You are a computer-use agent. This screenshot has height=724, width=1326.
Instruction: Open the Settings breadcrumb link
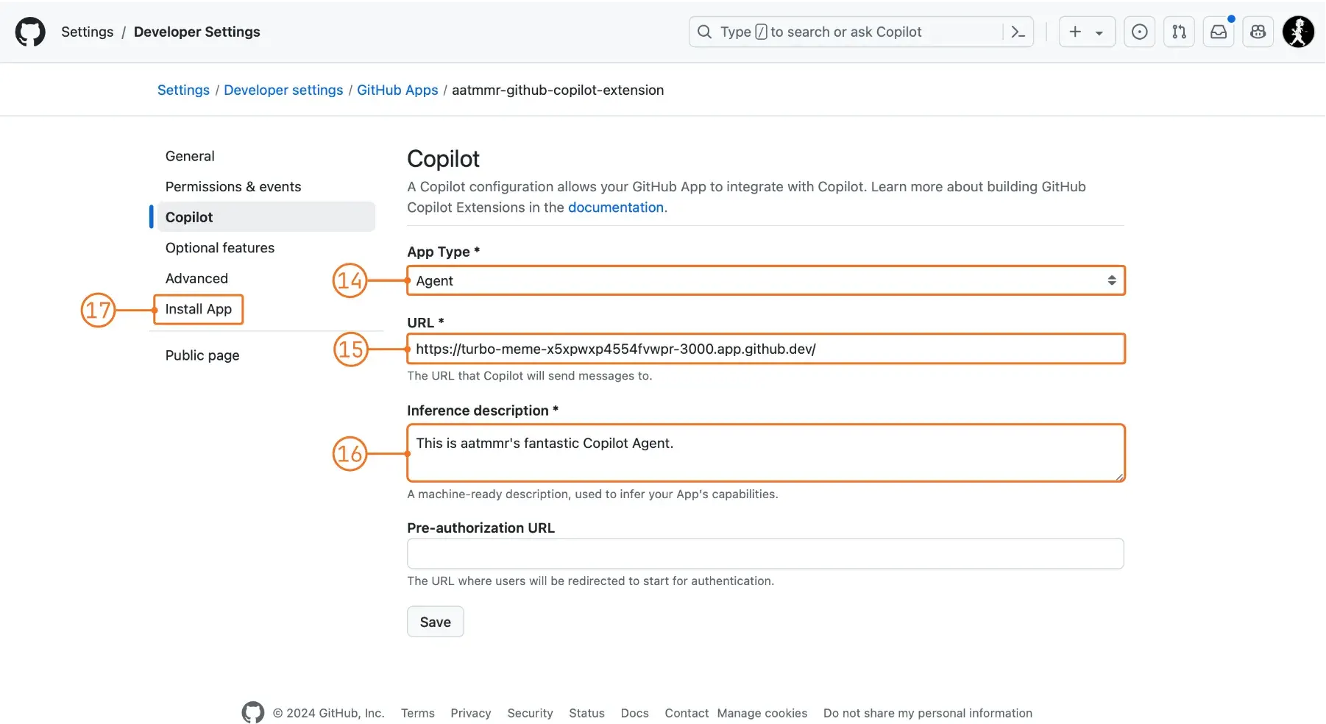183,90
